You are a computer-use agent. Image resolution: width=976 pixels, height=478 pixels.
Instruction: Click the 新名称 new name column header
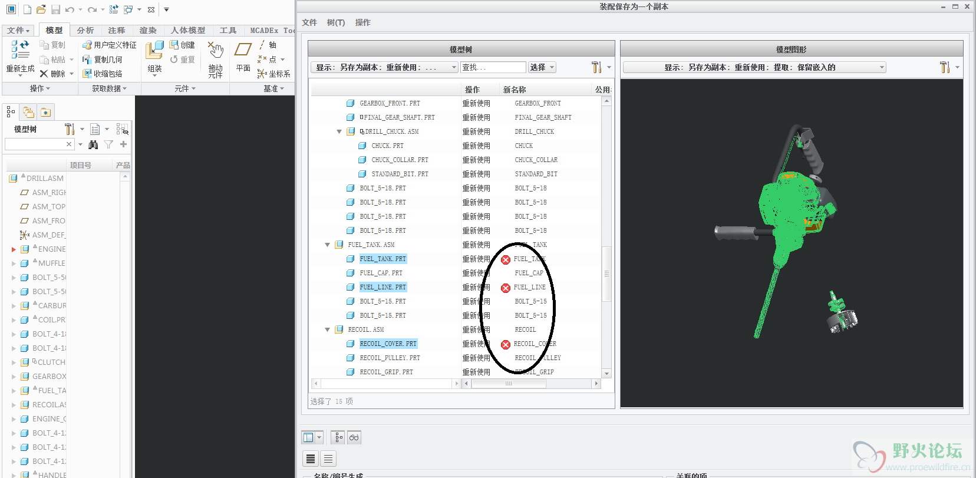[545, 90]
